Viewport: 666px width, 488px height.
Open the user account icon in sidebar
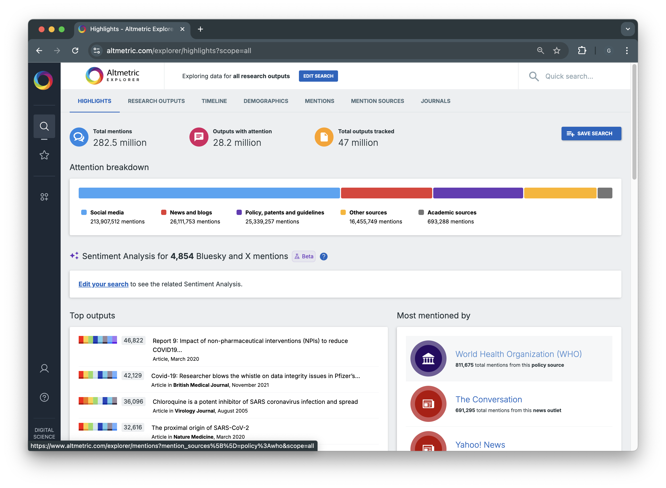tap(44, 368)
